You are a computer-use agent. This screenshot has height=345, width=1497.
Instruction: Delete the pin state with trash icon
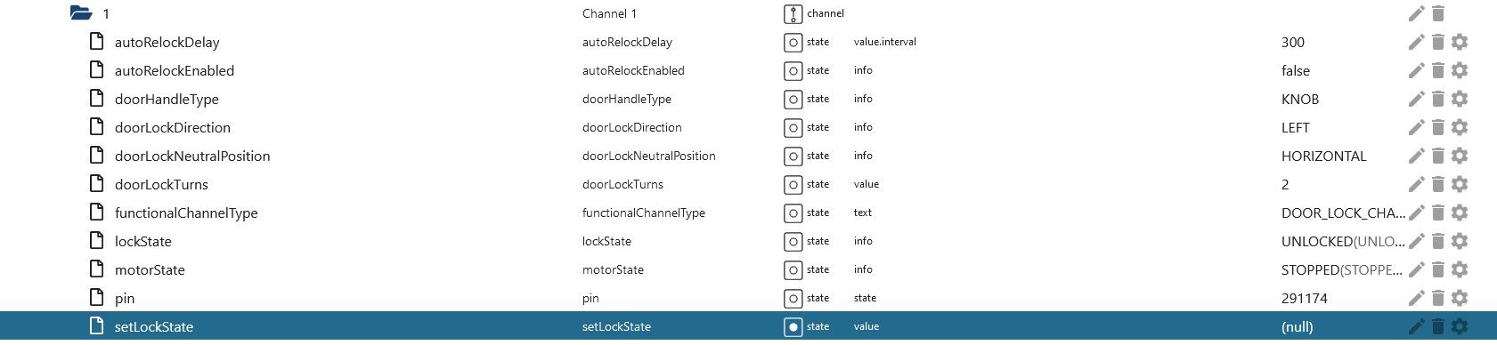click(1437, 298)
